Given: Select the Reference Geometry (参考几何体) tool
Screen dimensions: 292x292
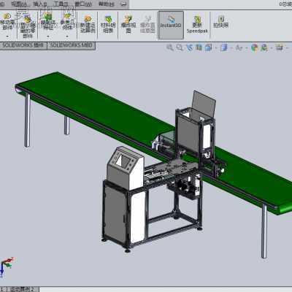Looking at the screenshot, I should pos(67,22).
